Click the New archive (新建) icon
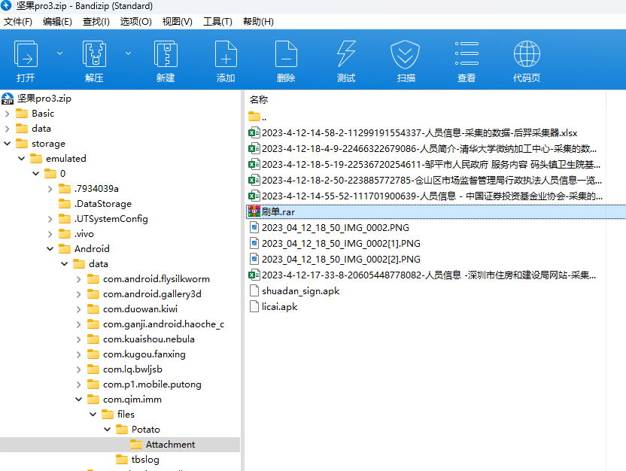 [x=166, y=54]
